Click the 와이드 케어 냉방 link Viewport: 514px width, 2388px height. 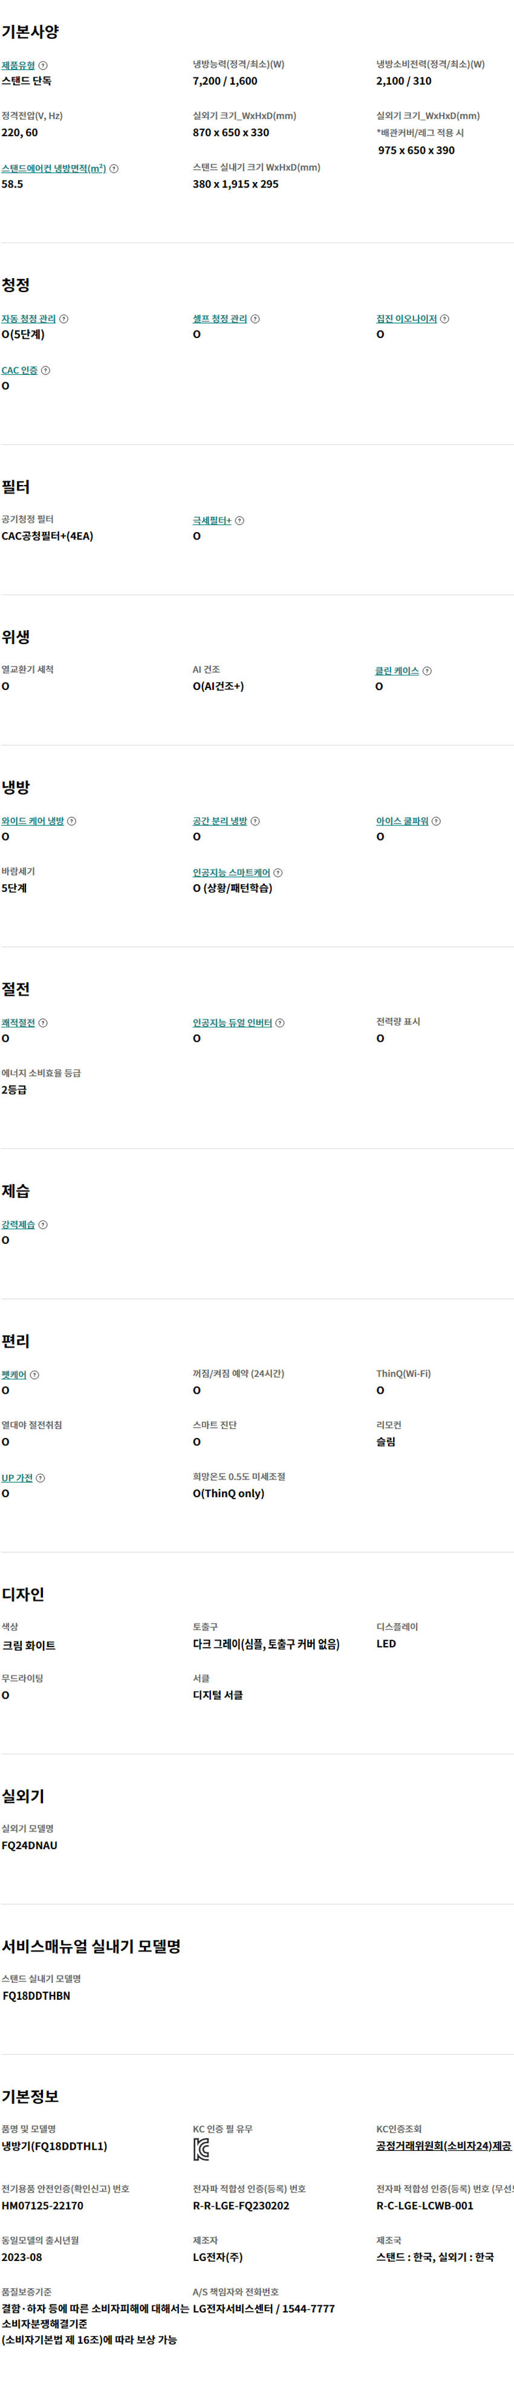coord(33,821)
